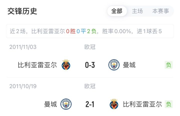Tap Manchester City crest in the 2-1 match
Screen dimensions: 180x116
coord(66,104)
